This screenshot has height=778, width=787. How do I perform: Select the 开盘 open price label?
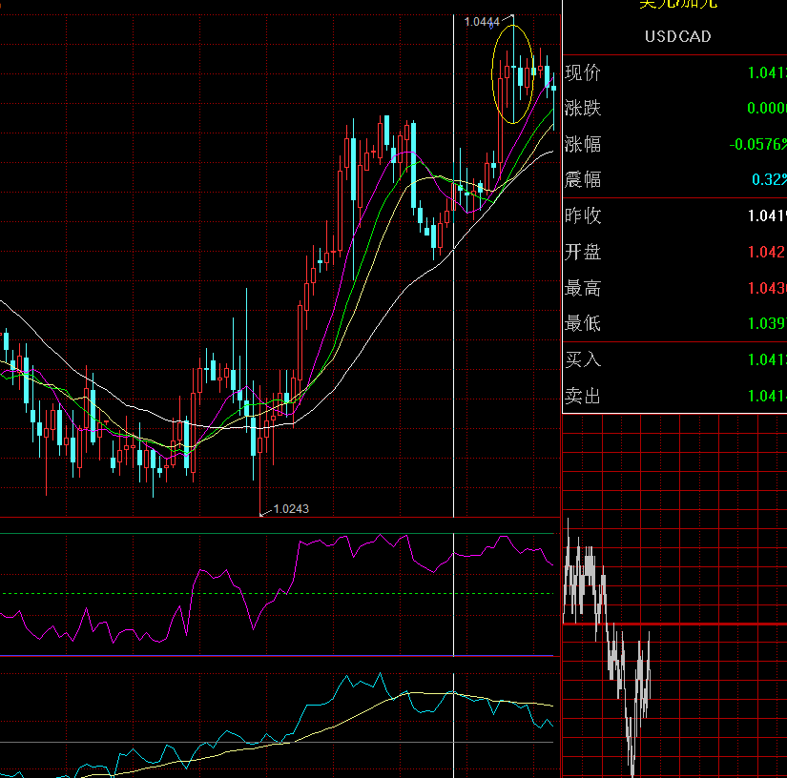tap(582, 252)
